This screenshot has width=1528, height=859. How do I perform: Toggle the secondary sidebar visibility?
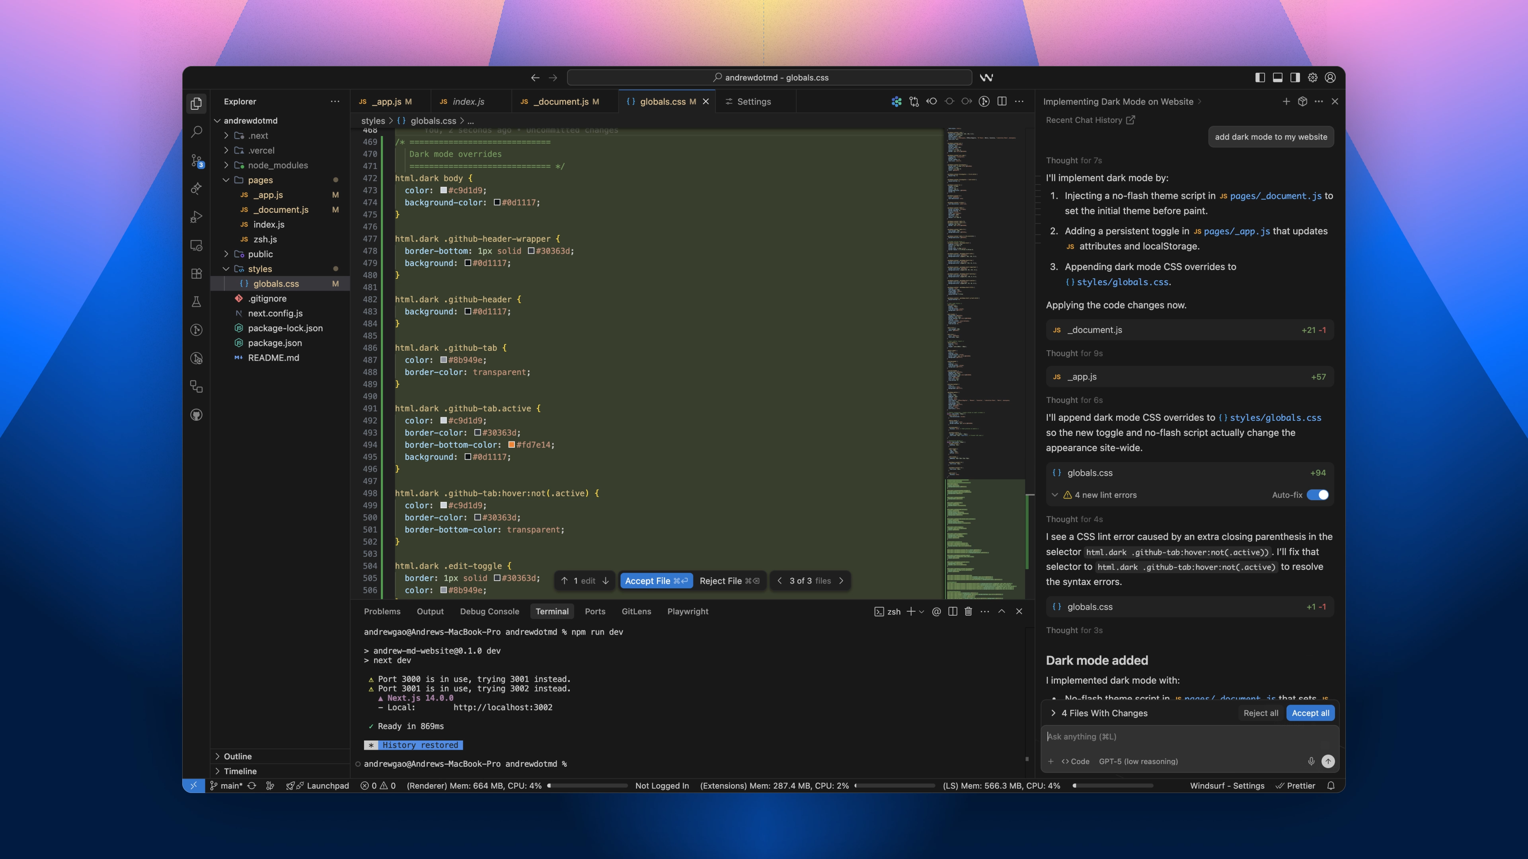coord(1295,78)
